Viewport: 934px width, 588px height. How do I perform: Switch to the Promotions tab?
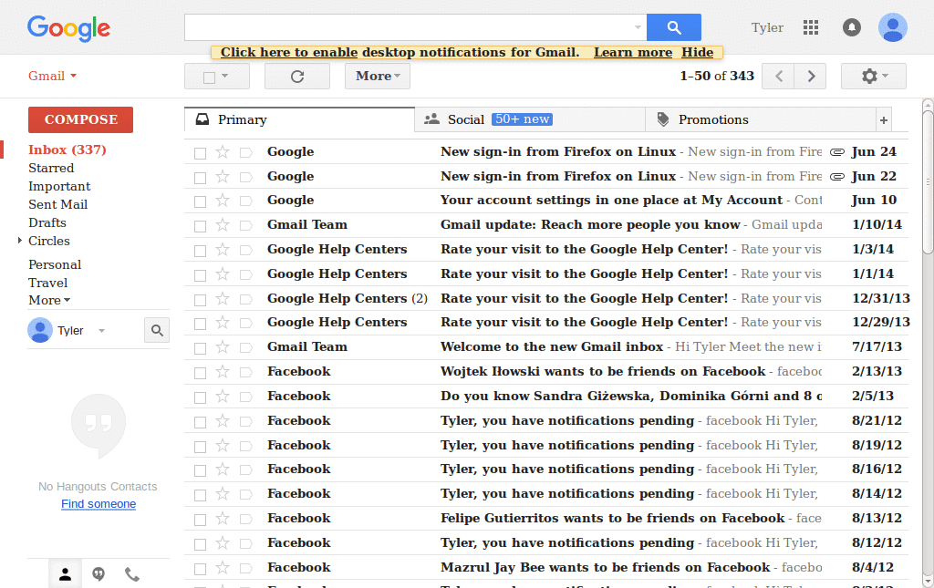761,119
